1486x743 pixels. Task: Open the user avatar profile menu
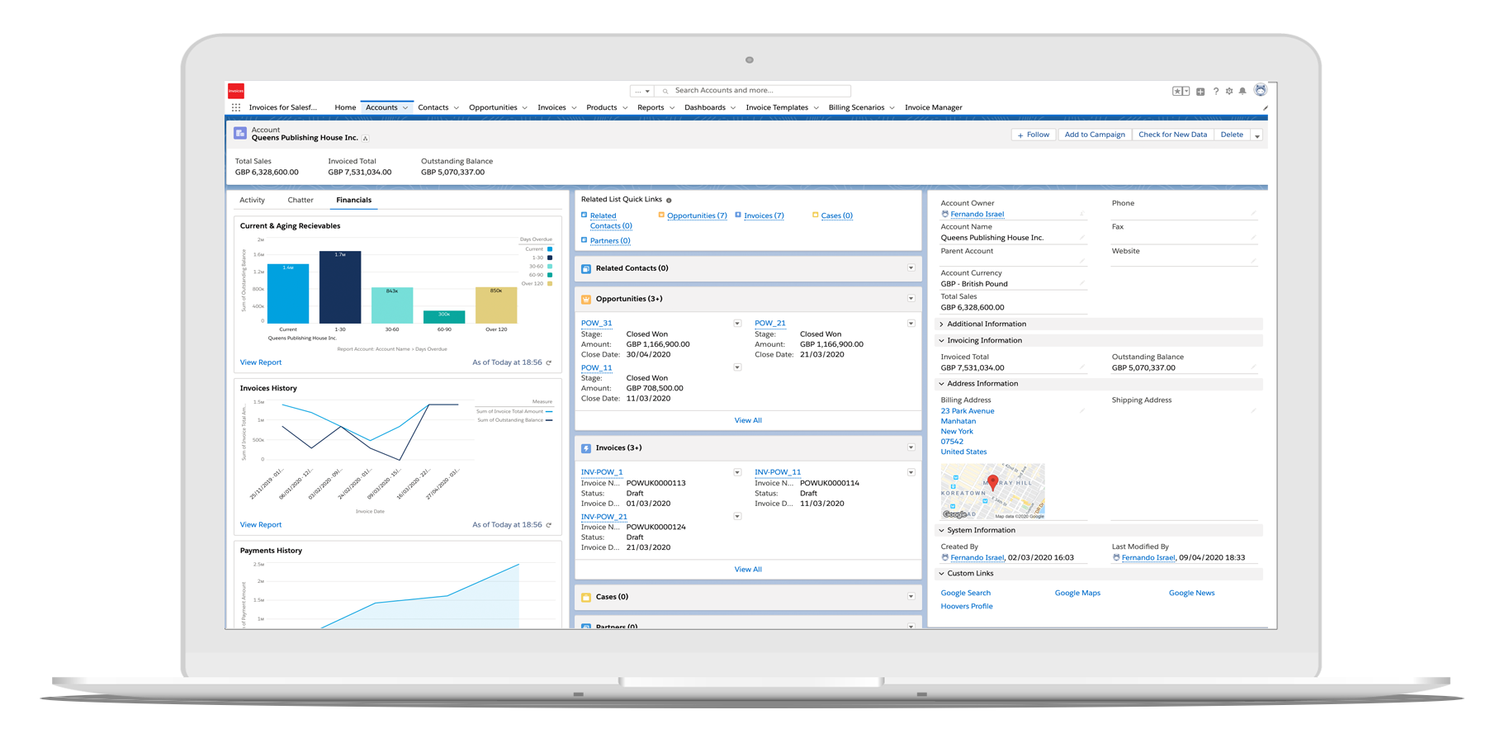click(1260, 90)
